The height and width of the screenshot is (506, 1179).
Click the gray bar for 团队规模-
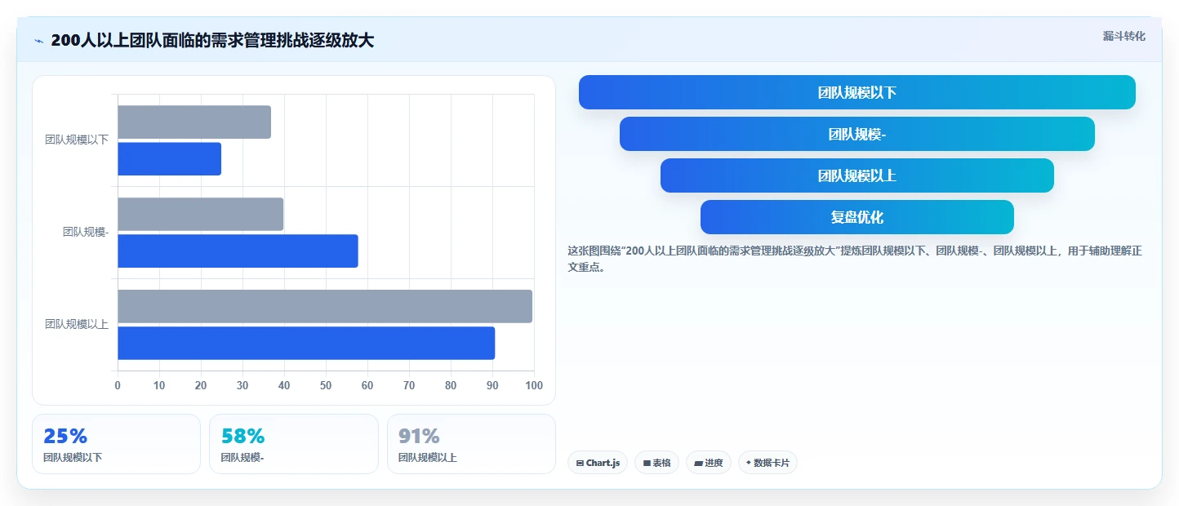click(201, 214)
